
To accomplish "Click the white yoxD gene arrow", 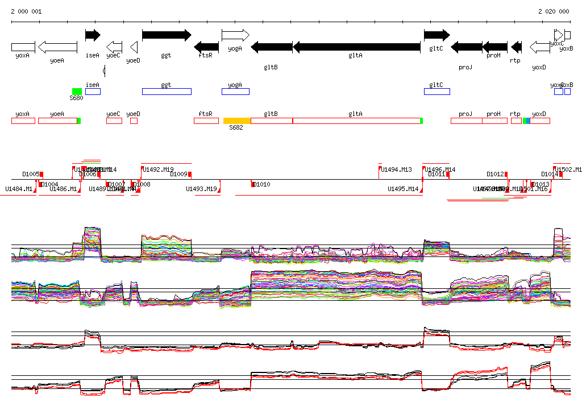I will 540,47.
